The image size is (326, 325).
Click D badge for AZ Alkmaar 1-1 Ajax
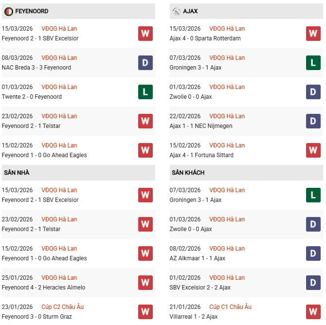(313, 253)
